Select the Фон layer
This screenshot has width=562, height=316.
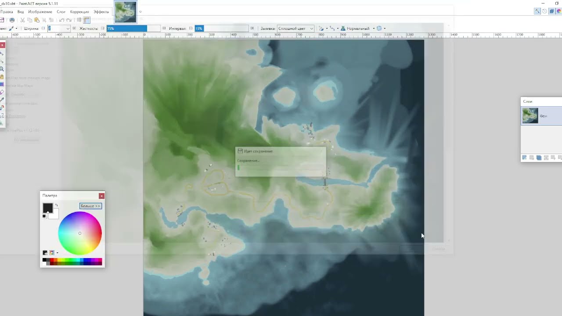[x=541, y=116]
